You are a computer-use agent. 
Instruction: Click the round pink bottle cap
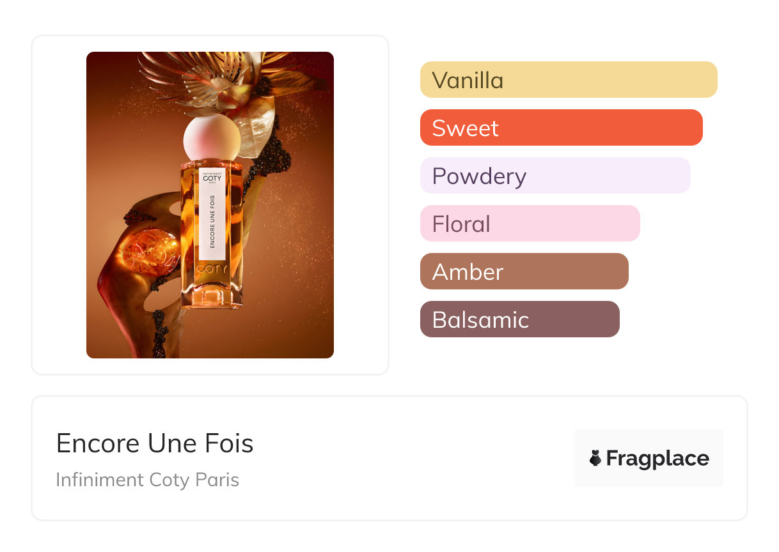click(x=212, y=138)
